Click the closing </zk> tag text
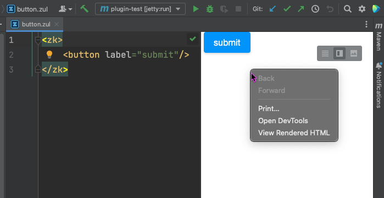384x198 pixels. 55,70
